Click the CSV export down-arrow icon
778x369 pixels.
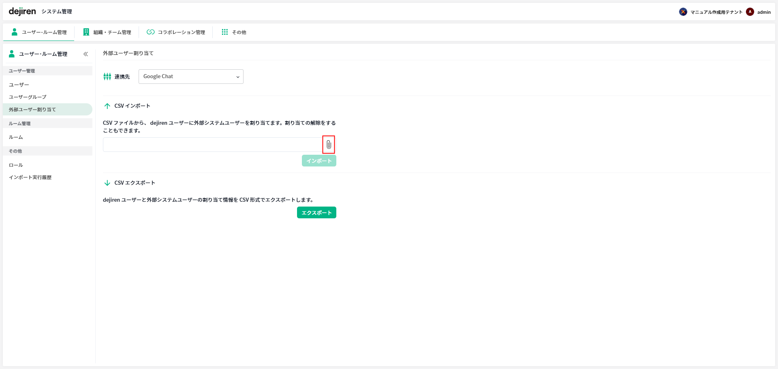point(107,183)
